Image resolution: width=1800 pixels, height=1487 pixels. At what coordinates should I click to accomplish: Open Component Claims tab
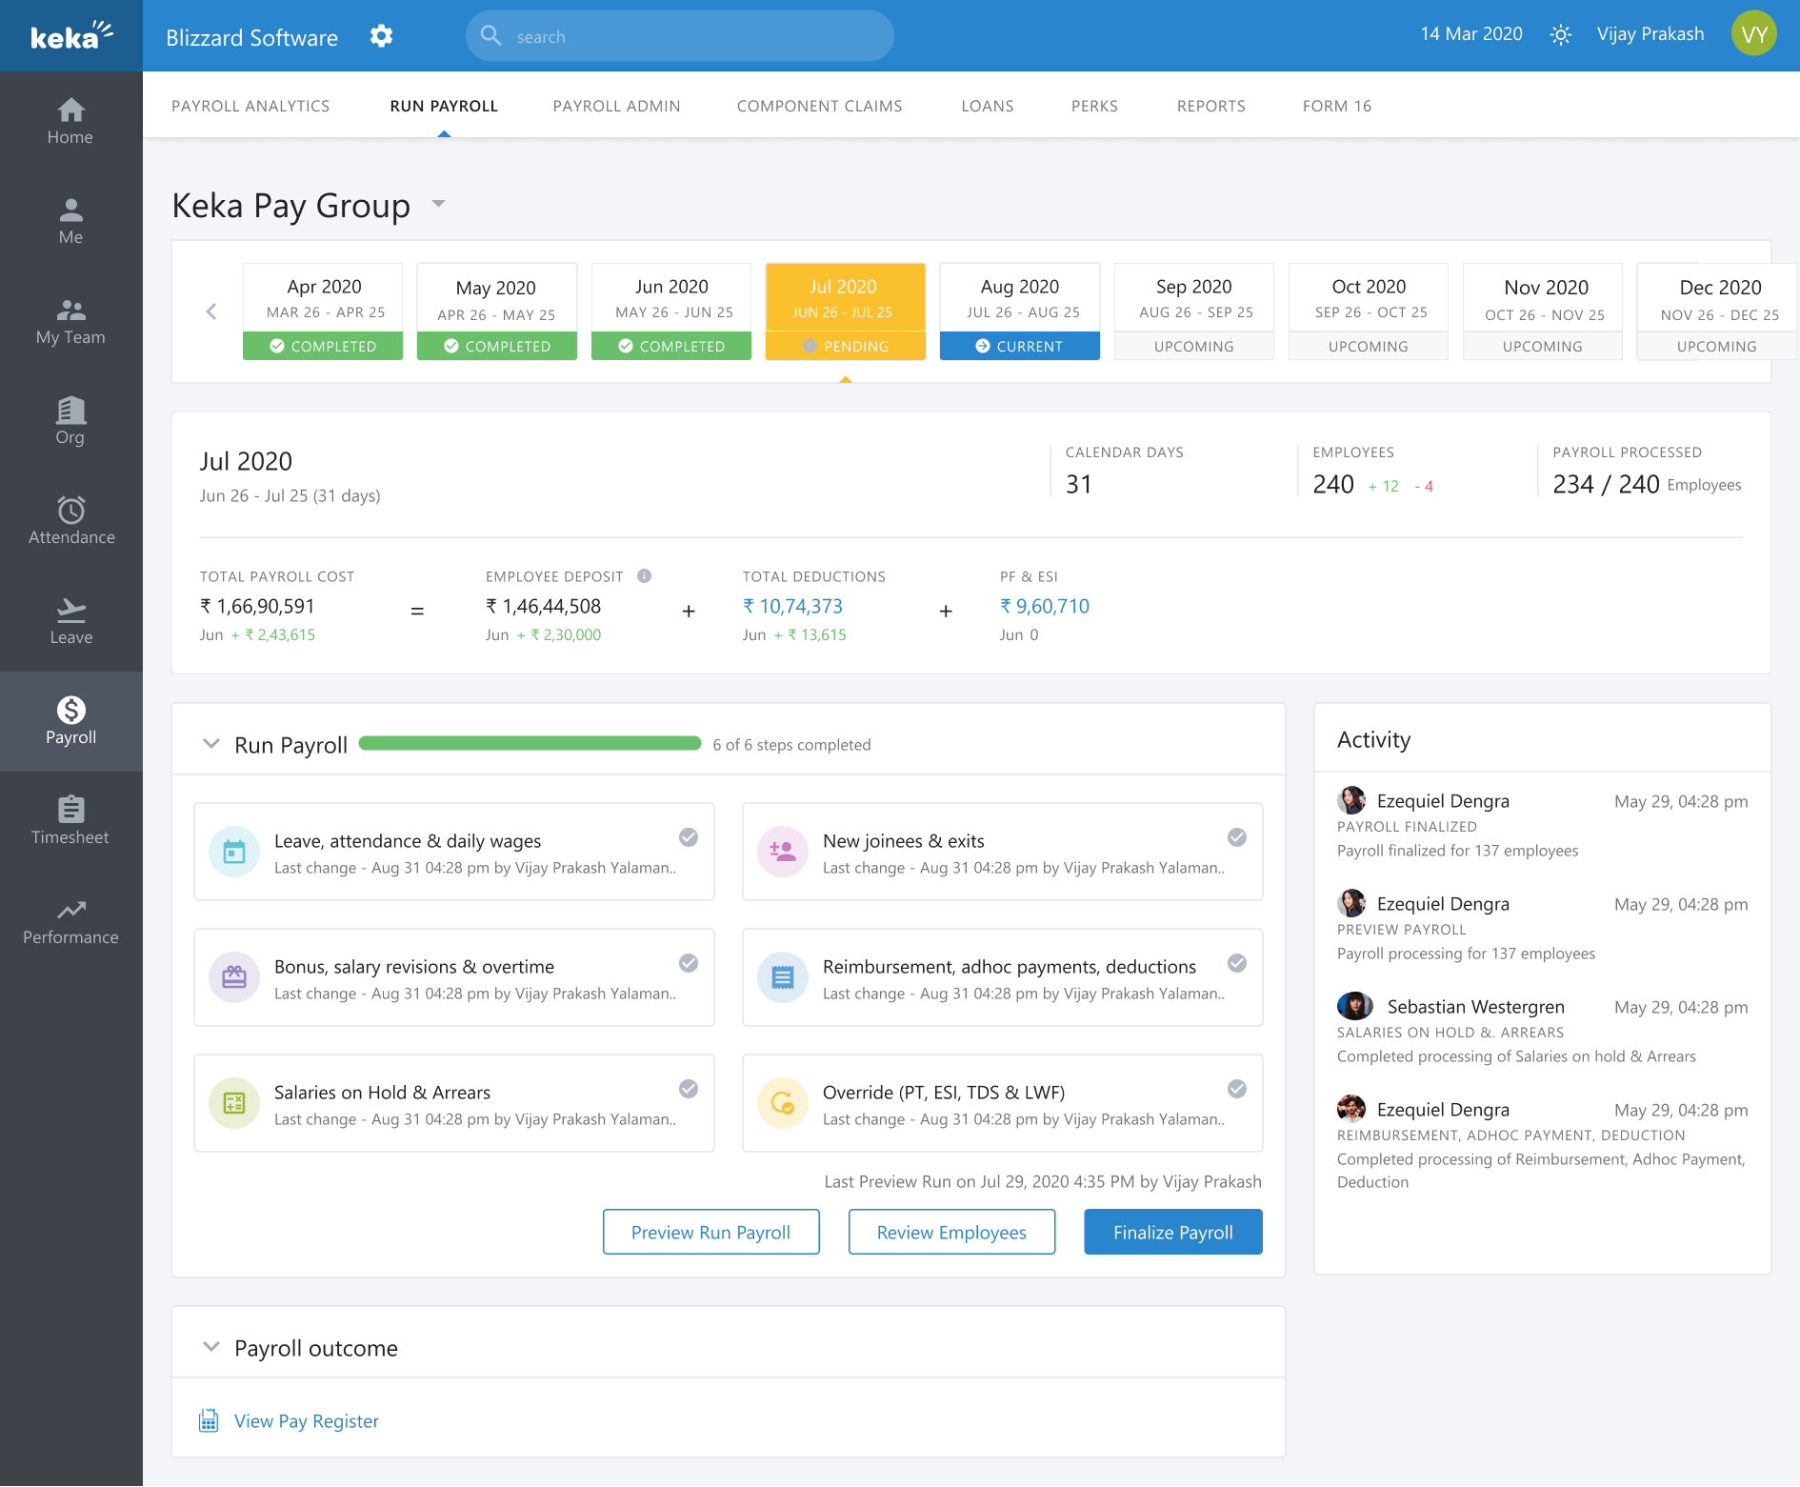[x=820, y=106]
